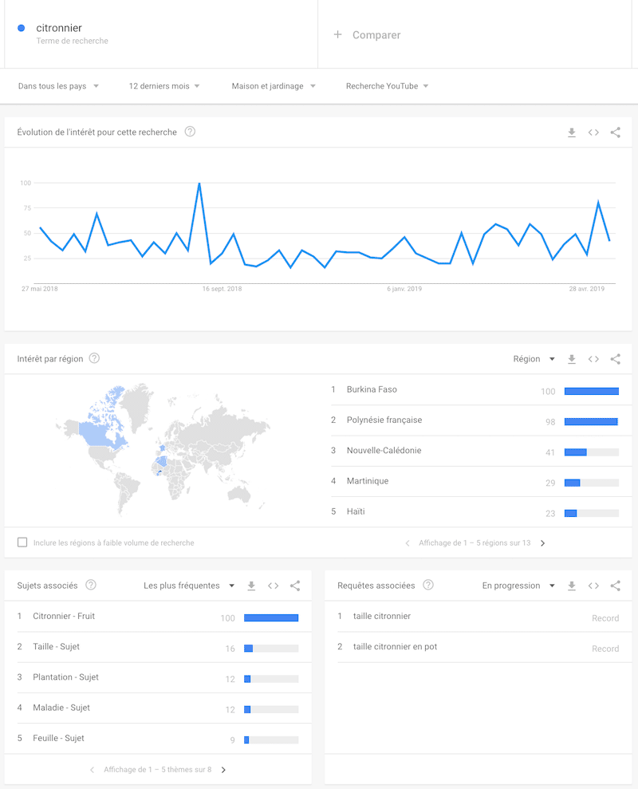Download the interest over time chart data
Screen dimensions: 638x789
[x=572, y=132]
